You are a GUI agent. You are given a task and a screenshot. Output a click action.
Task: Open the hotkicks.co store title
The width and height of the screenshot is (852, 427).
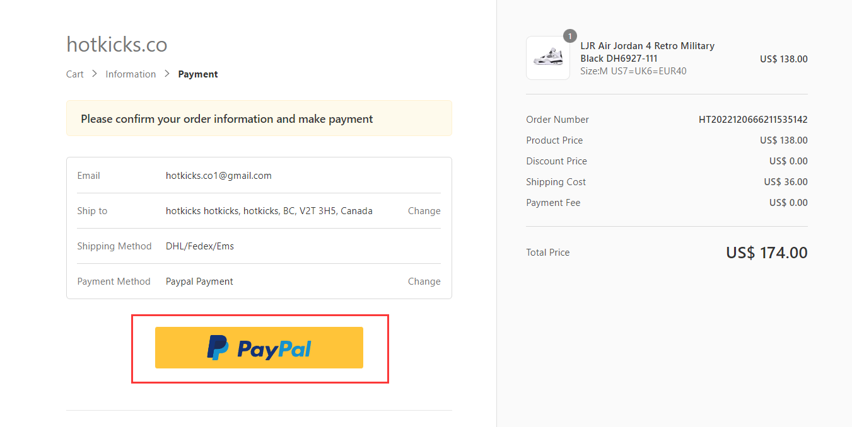(117, 45)
